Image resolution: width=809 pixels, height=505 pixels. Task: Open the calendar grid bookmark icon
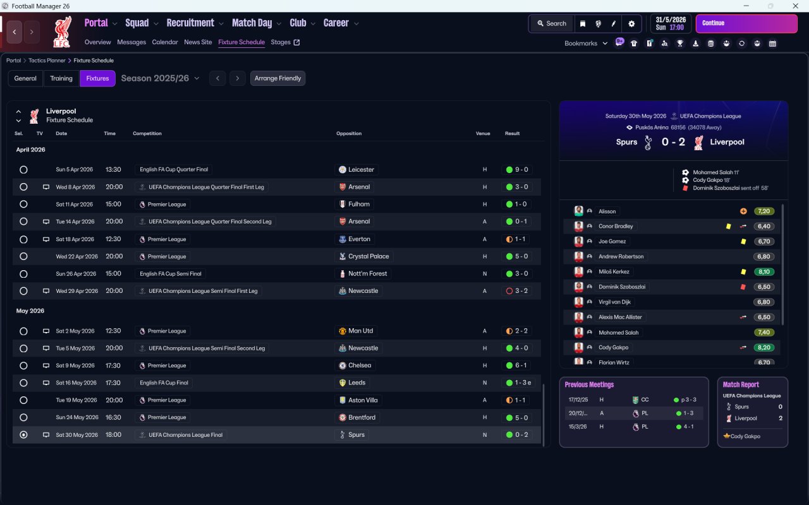[x=772, y=44]
